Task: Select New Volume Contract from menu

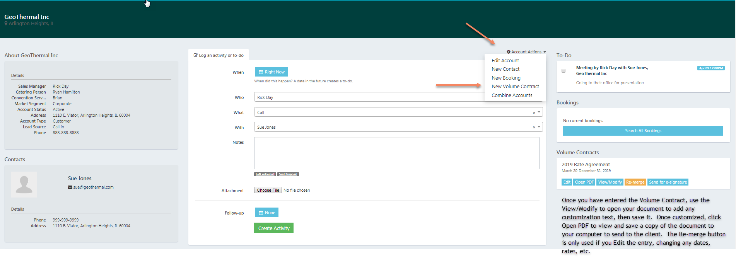Action: (x=515, y=87)
